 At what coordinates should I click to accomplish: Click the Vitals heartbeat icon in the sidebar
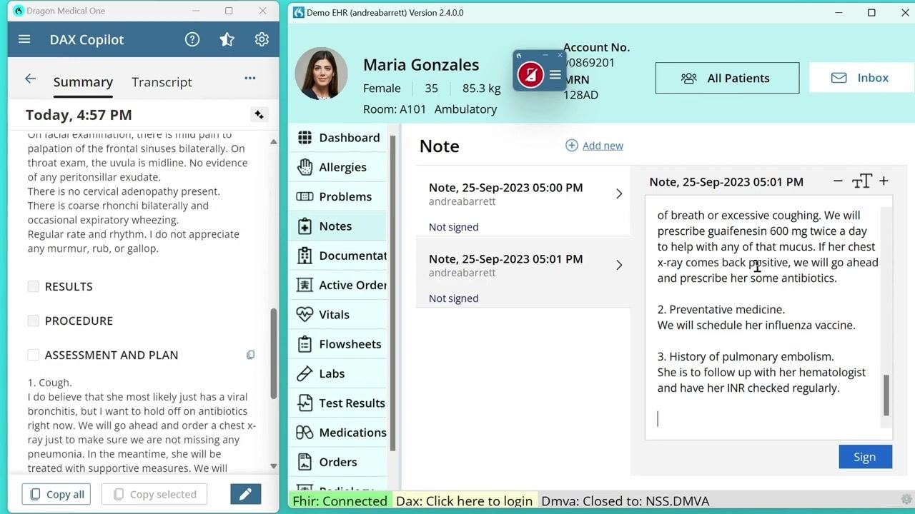(x=305, y=314)
